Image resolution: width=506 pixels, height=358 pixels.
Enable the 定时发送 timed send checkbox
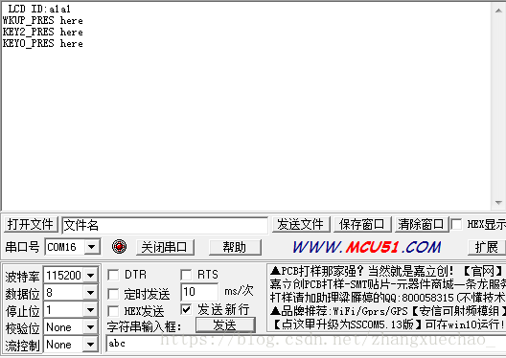(x=113, y=294)
